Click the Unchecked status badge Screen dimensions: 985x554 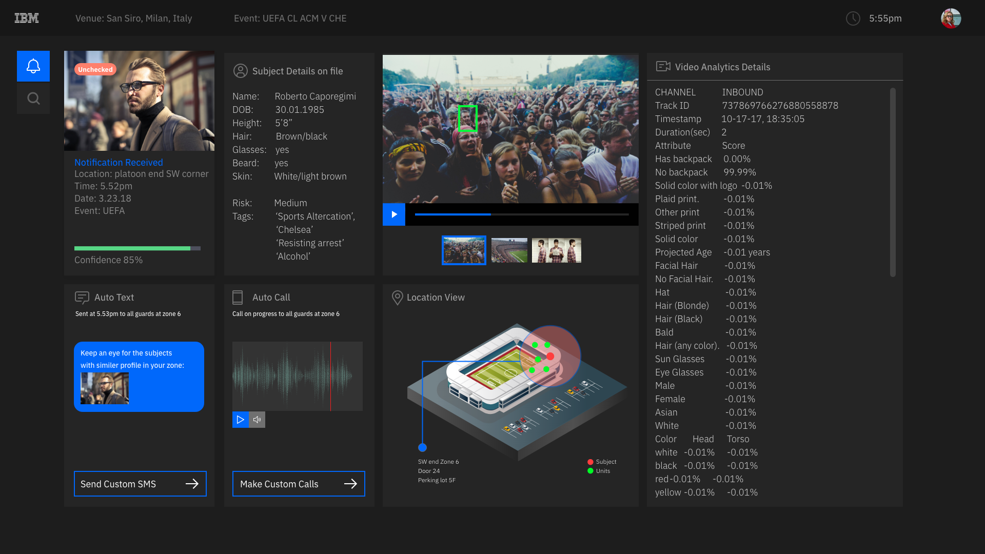pos(95,69)
